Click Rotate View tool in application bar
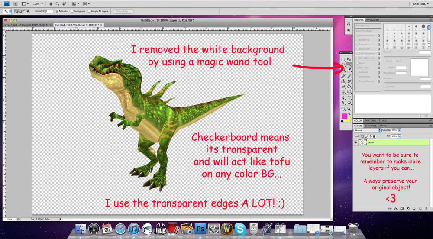Screen dimensions: 433x239 pos(64,4)
